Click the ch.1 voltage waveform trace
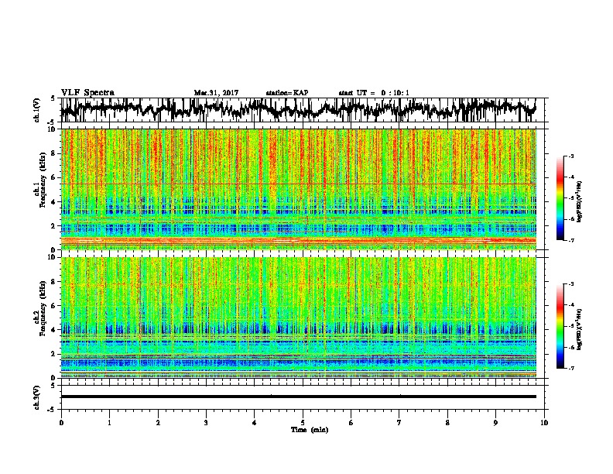The height and width of the screenshot is (474, 613). pos(298,109)
